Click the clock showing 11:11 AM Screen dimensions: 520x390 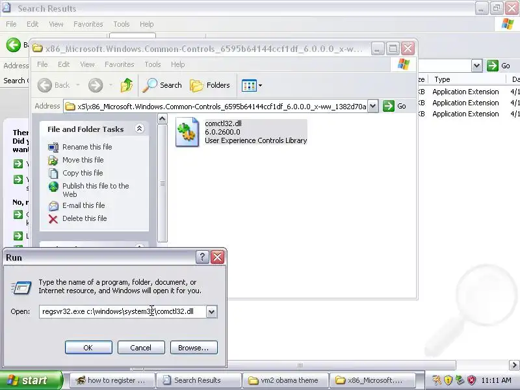click(x=496, y=380)
